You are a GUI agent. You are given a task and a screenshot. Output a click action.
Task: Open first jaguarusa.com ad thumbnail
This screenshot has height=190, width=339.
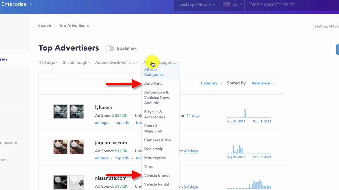60,147
